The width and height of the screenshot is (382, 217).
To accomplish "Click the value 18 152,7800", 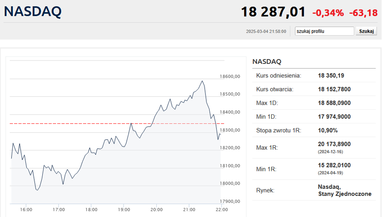I will [x=334, y=89].
